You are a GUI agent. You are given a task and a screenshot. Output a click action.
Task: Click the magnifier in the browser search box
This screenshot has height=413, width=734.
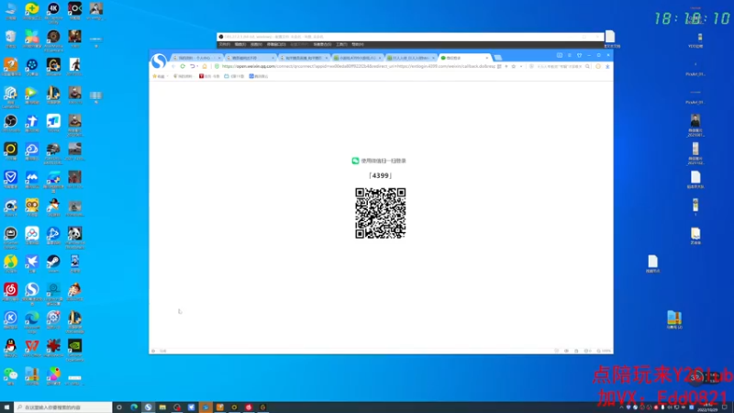tap(587, 66)
